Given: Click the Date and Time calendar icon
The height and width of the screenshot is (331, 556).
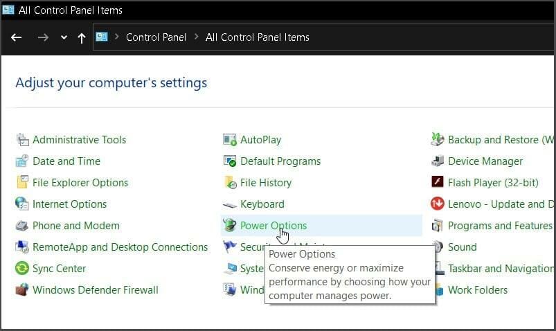Looking at the screenshot, I should tap(22, 161).
